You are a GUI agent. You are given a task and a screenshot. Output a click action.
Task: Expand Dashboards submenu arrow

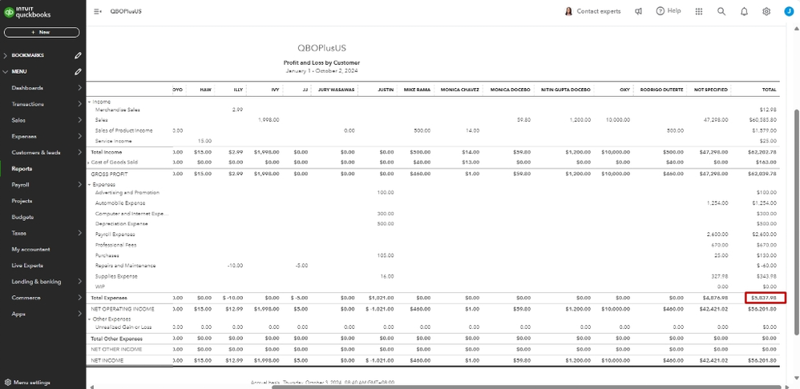pos(79,87)
